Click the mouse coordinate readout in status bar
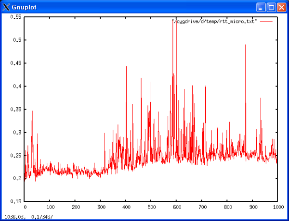 pos(29,217)
